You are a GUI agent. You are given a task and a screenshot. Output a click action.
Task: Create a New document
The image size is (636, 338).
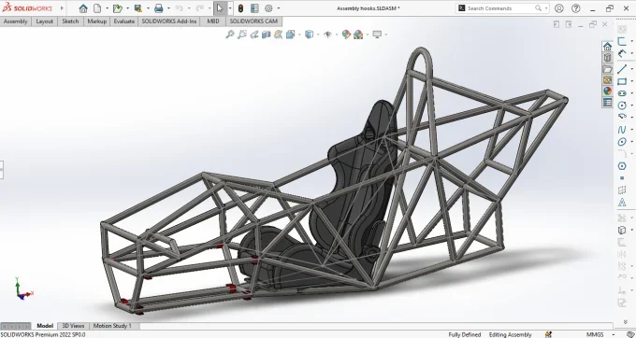(x=97, y=8)
